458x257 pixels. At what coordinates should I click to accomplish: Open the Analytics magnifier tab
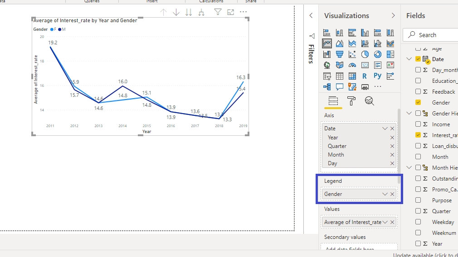[x=369, y=101]
